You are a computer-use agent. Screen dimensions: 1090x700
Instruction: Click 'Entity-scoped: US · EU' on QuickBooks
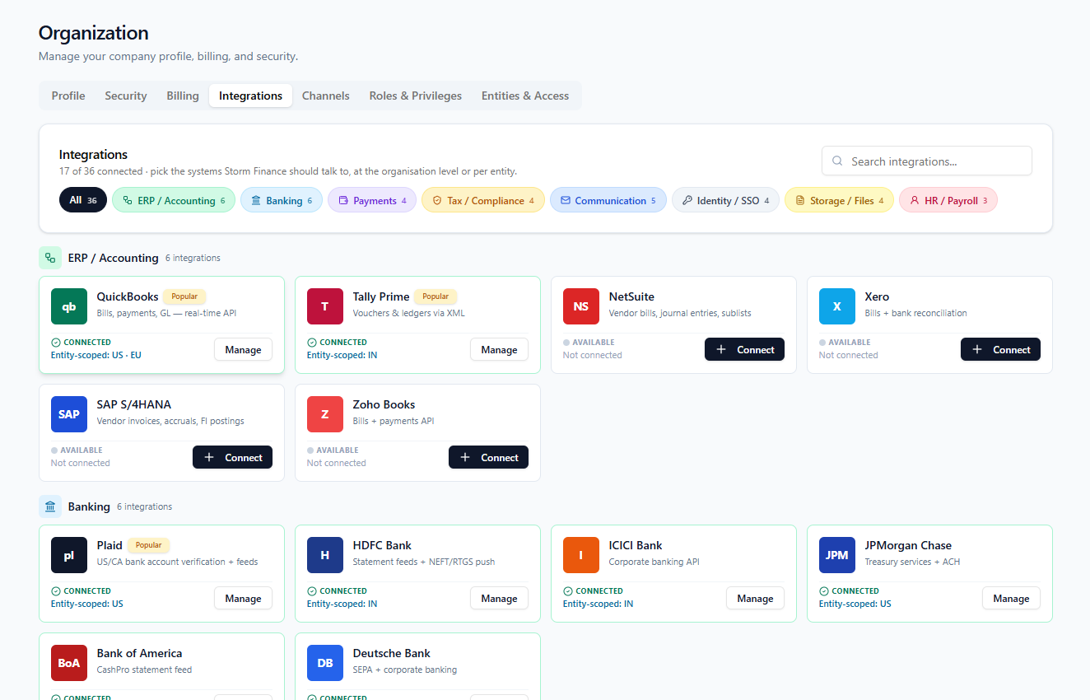click(x=96, y=355)
